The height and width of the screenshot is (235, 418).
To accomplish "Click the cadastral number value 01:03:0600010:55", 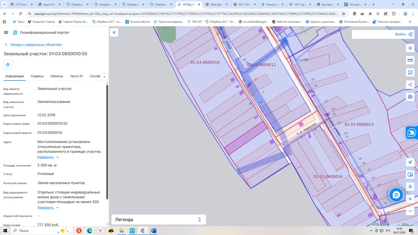I will [52, 123].
